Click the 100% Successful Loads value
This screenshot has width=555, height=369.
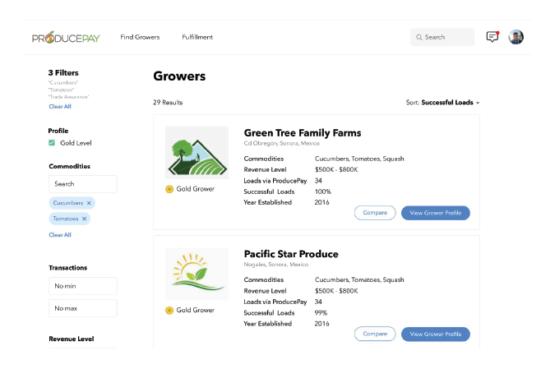pos(322,191)
